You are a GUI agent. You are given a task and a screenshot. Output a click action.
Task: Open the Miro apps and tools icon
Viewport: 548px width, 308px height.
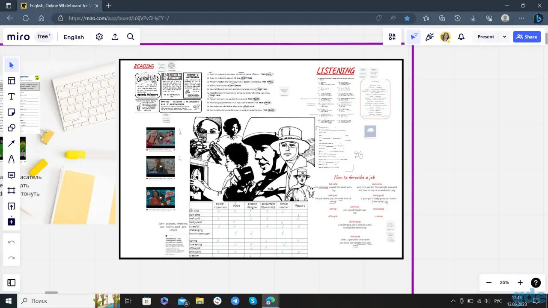392,37
